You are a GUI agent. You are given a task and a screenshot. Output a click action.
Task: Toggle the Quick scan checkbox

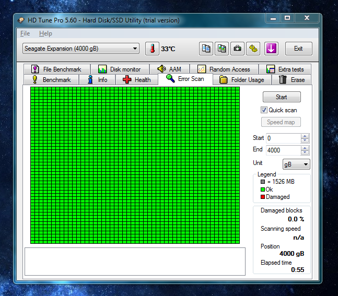coord(264,110)
